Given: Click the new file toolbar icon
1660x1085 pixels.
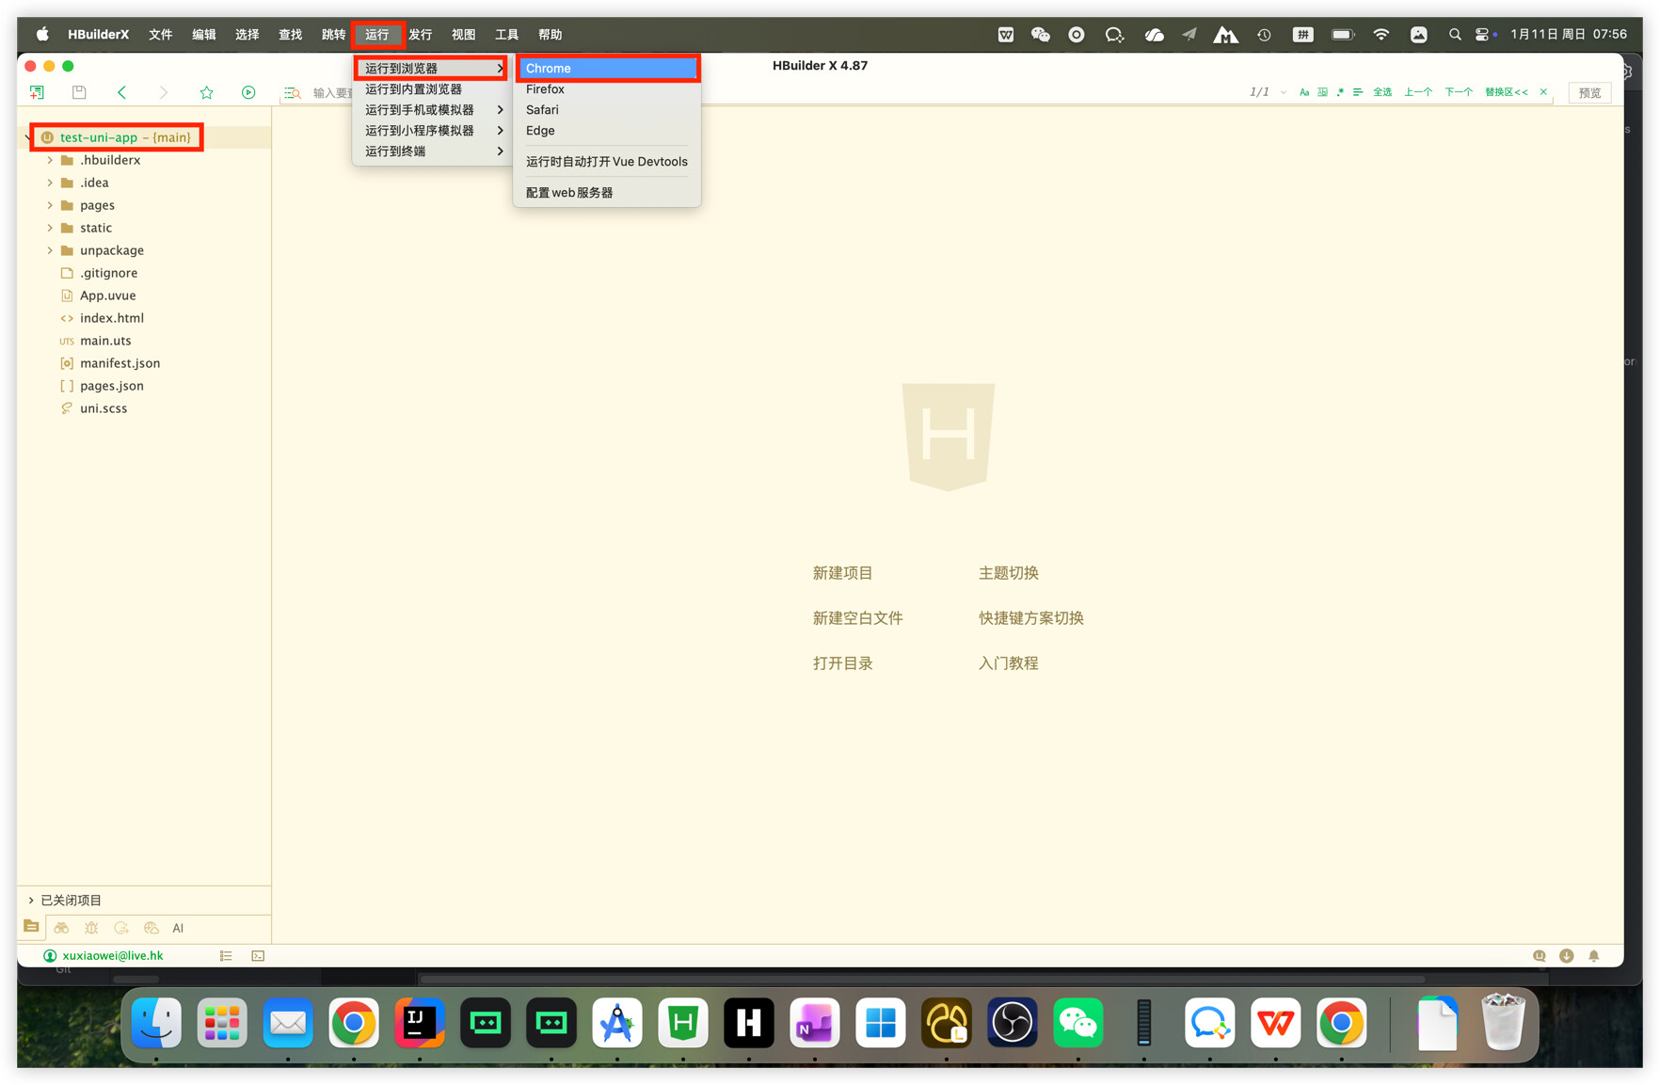Looking at the screenshot, I should tap(37, 92).
